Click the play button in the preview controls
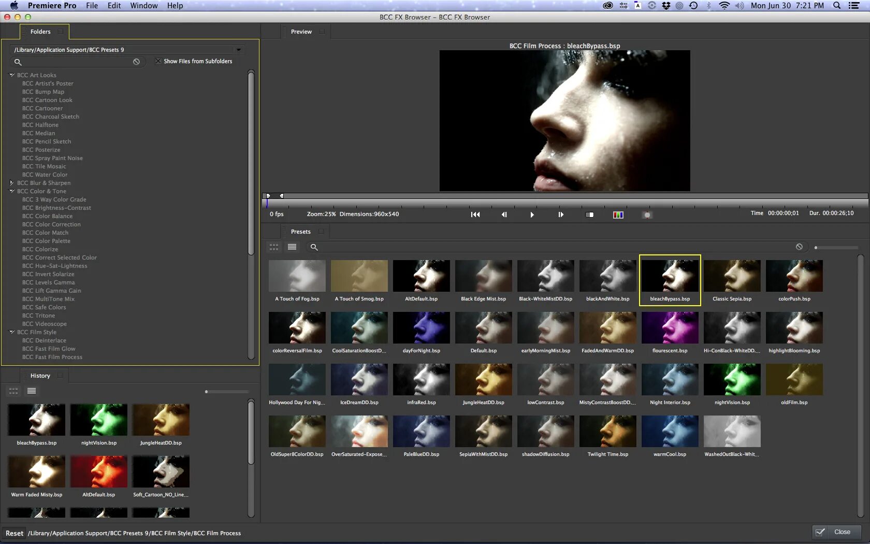 [532, 214]
